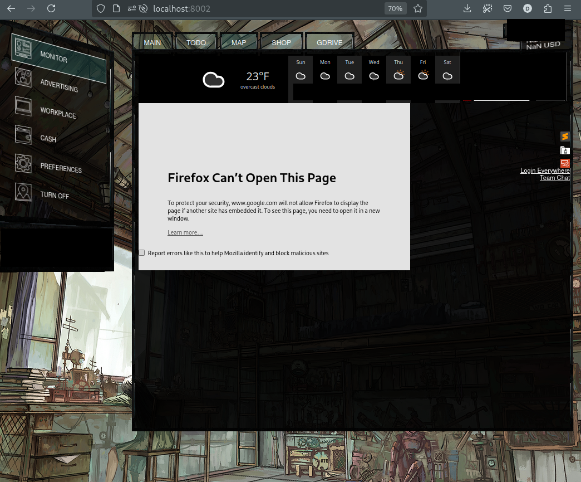Bookmark this page with the star
This screenshot has height=482, width=581.
(x=418, y=8)
